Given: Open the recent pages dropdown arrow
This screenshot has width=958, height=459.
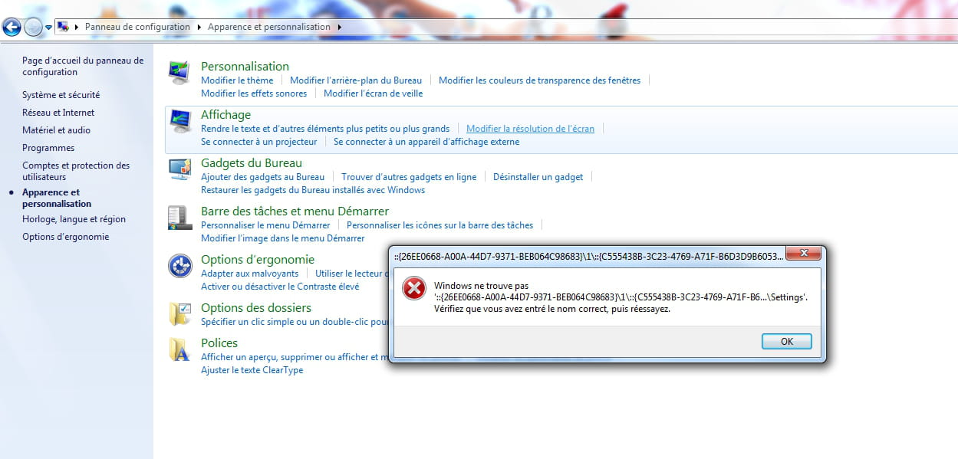Looking at the screenshot, I should click(x=49, y=28).
